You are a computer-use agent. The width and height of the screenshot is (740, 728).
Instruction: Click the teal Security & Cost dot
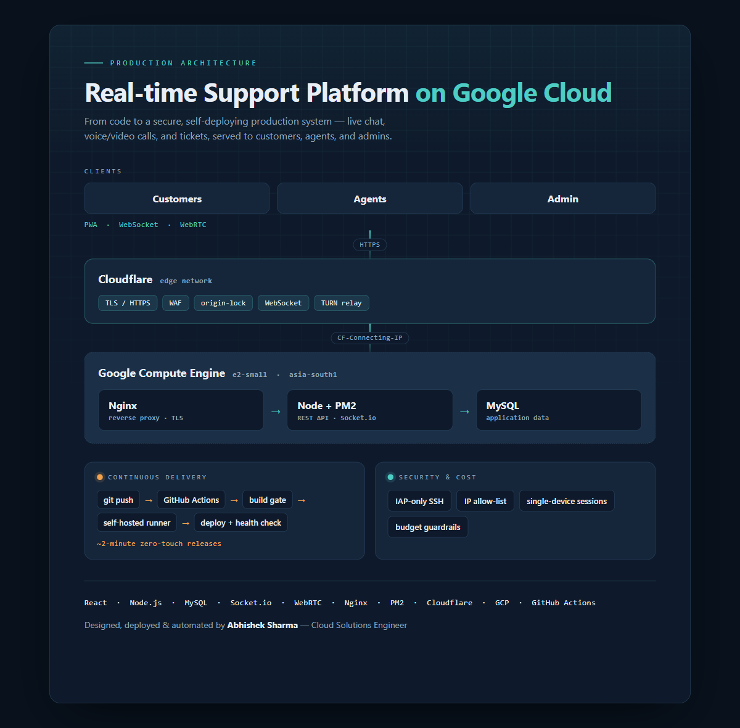pos(390,477)
